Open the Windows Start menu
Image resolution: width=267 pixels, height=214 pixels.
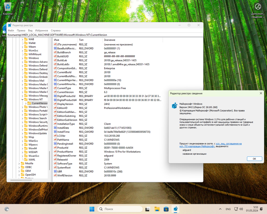tap(92, 209)
